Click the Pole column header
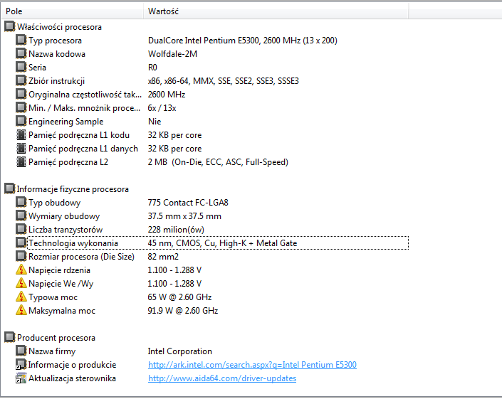This screenshot has height=399, width=502. 72,11
